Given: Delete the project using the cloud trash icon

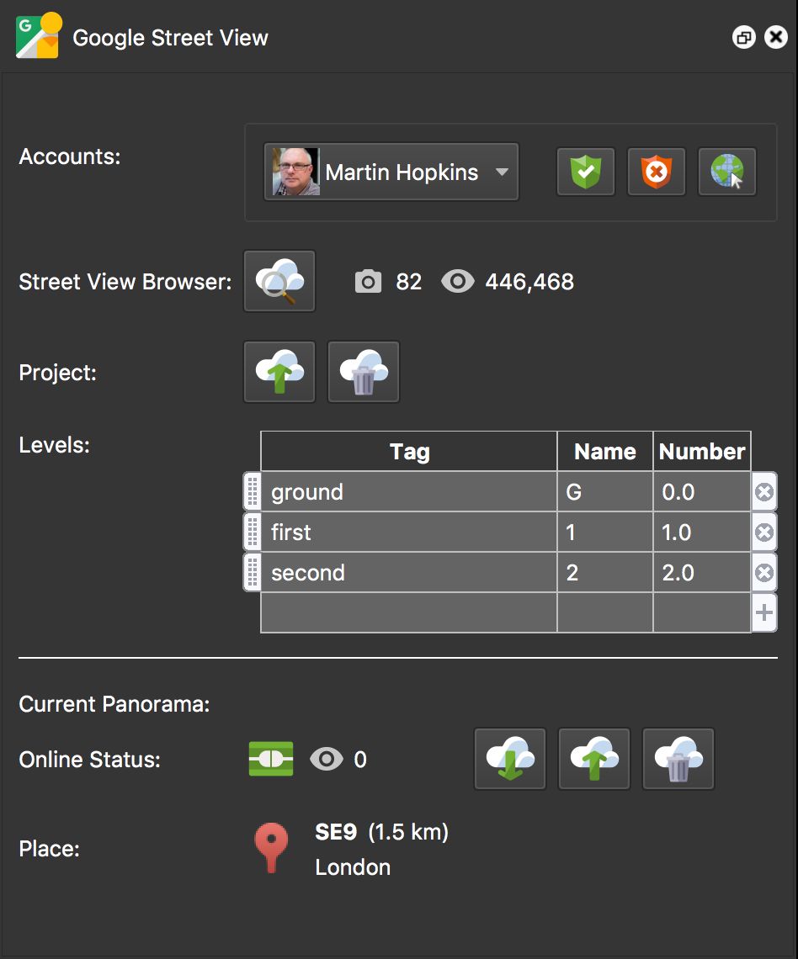Looking at the screenshot, I should (363, 371).
